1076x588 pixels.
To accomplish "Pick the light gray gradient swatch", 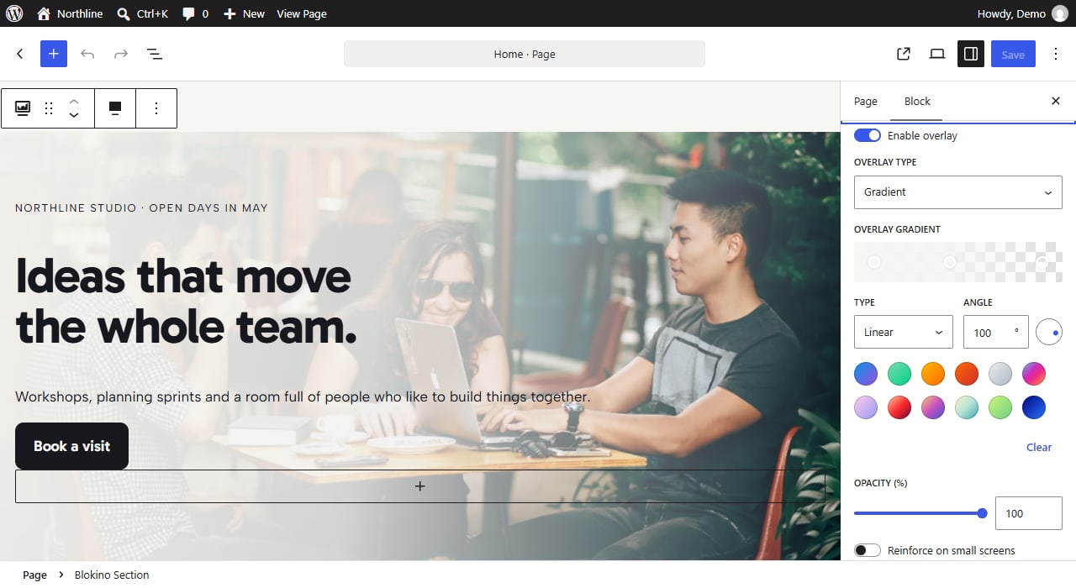I will [x=1000, y=374].
